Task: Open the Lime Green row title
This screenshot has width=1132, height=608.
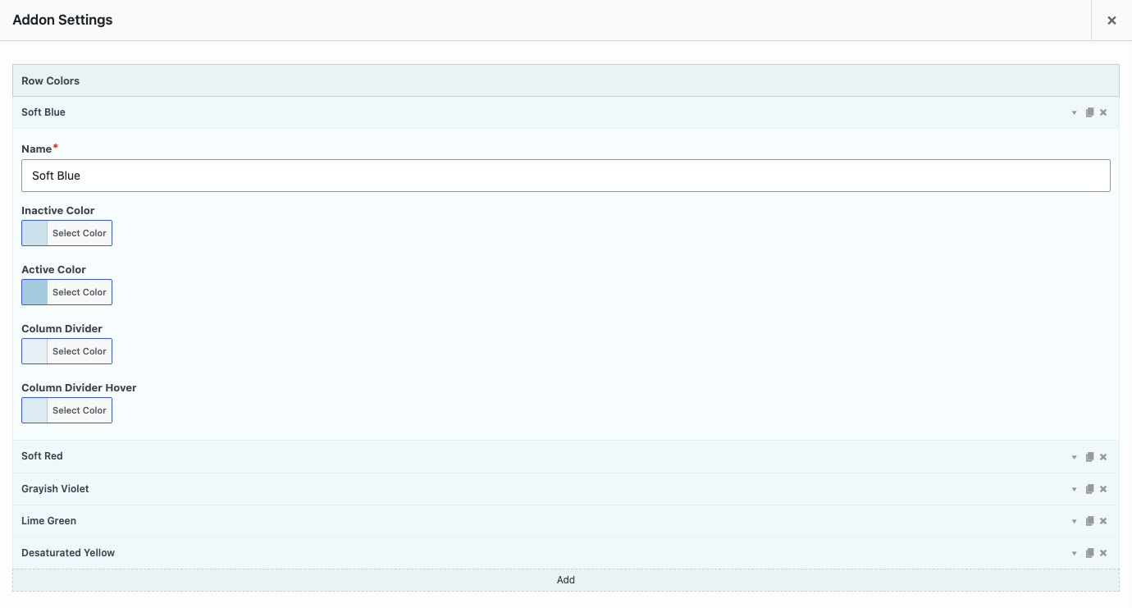Action: [48, 521]
